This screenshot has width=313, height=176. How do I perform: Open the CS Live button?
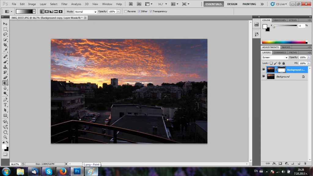pos(278,4)
